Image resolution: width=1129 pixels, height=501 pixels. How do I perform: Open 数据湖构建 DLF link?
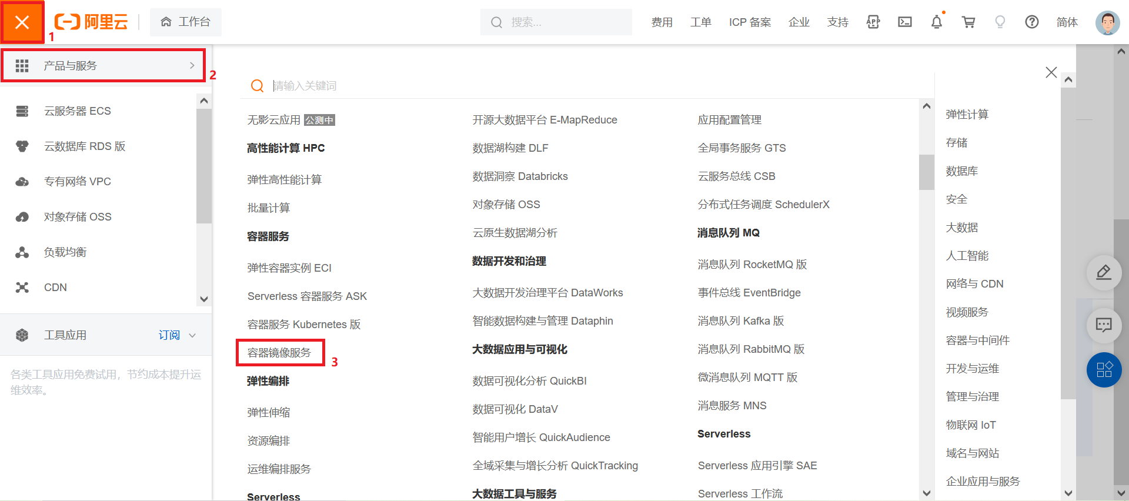(510, 148)
